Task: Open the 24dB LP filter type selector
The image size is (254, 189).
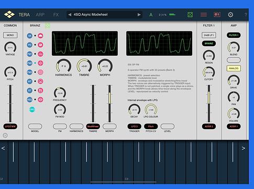Action: coord(209,35)
